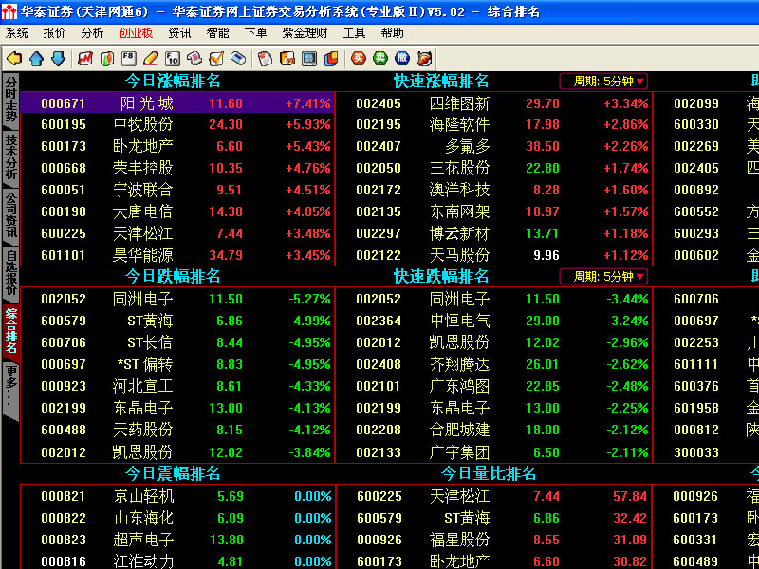759x569 pixels.
Task: Select 京山轻机 in 今日震幅排名
Action: tap(177, 496)
